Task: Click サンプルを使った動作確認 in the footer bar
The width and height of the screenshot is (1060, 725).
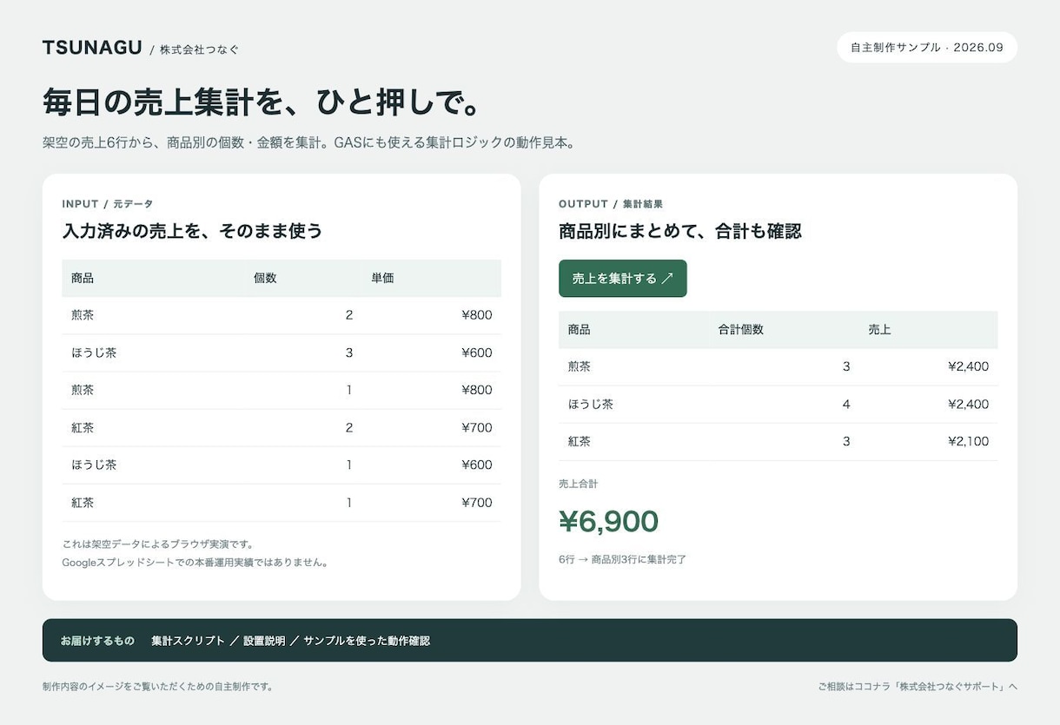Action: click(367, 641)
